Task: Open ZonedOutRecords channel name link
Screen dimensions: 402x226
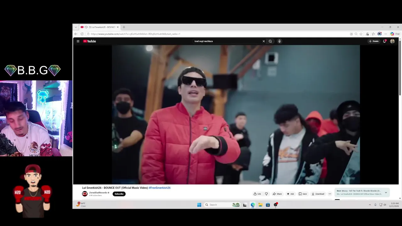Action: pos(98,193)
